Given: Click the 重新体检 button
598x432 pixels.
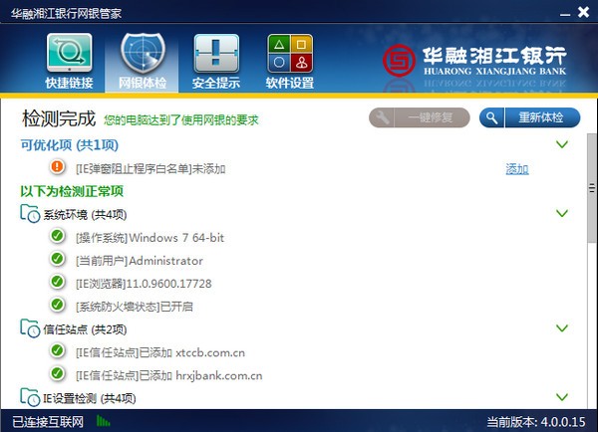Looking at the screenshot, I should pos(530,117).
